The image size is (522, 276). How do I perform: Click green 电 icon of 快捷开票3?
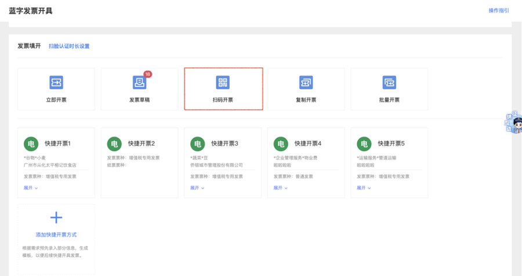198,143
